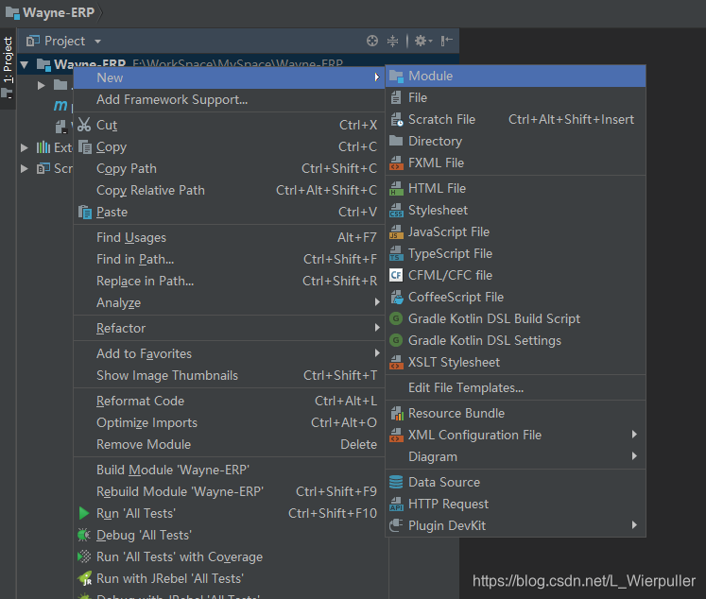Choose Replace in Path

click(229, 281)
